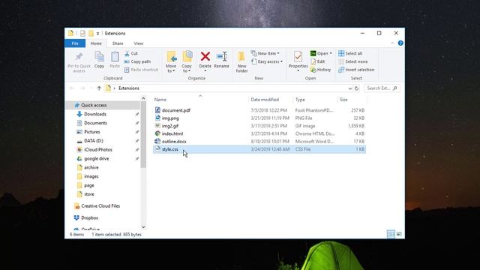480x270 pixels.
Task: Go up one folder level arrow
Action: pyautogui.click(x=99, y=88)
